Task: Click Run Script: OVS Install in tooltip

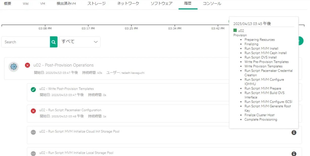Action: tap(261, 57)
